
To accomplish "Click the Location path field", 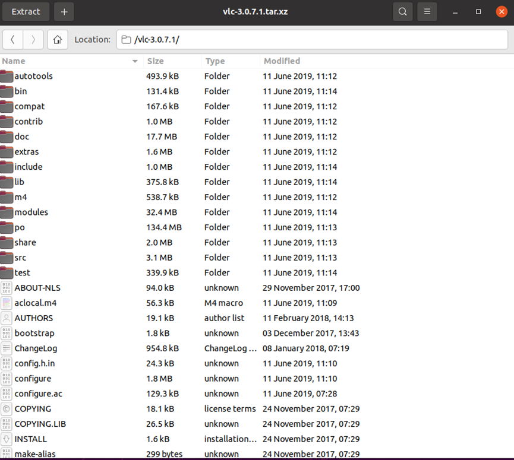I will (312, 40).
